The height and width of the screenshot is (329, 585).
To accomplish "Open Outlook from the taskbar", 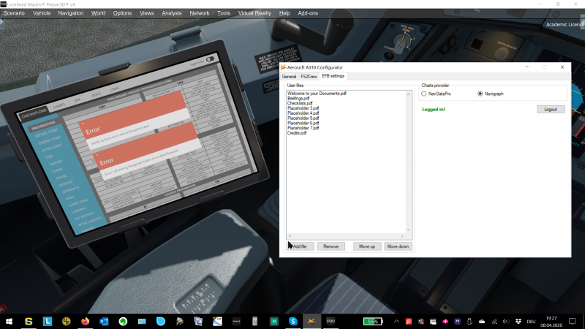I will [x=104, y=321].
